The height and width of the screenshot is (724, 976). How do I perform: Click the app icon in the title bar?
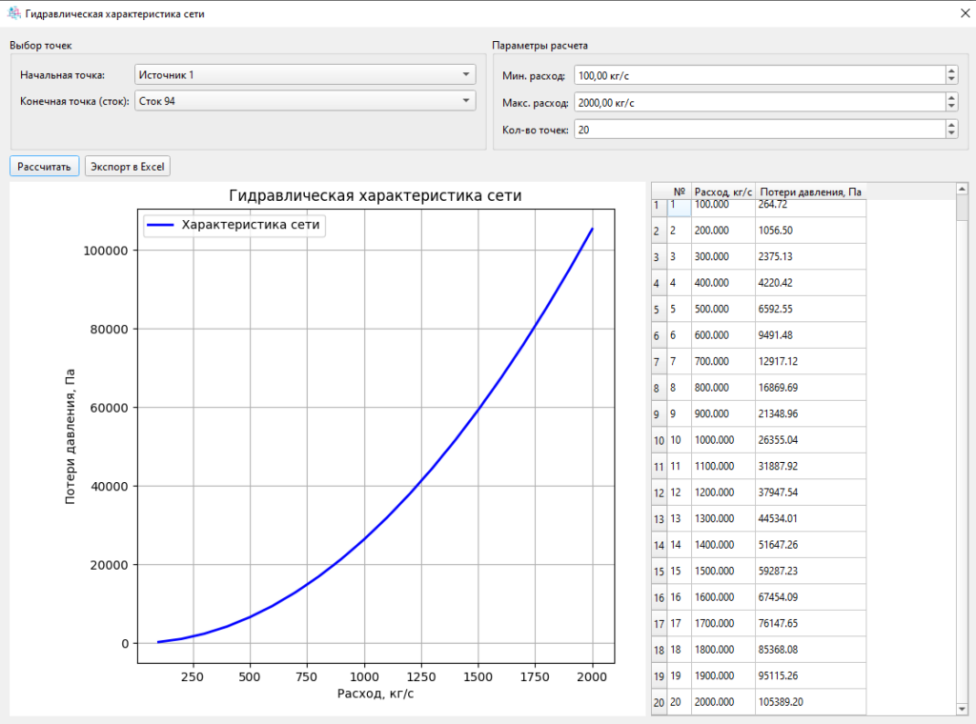[13, 12]
